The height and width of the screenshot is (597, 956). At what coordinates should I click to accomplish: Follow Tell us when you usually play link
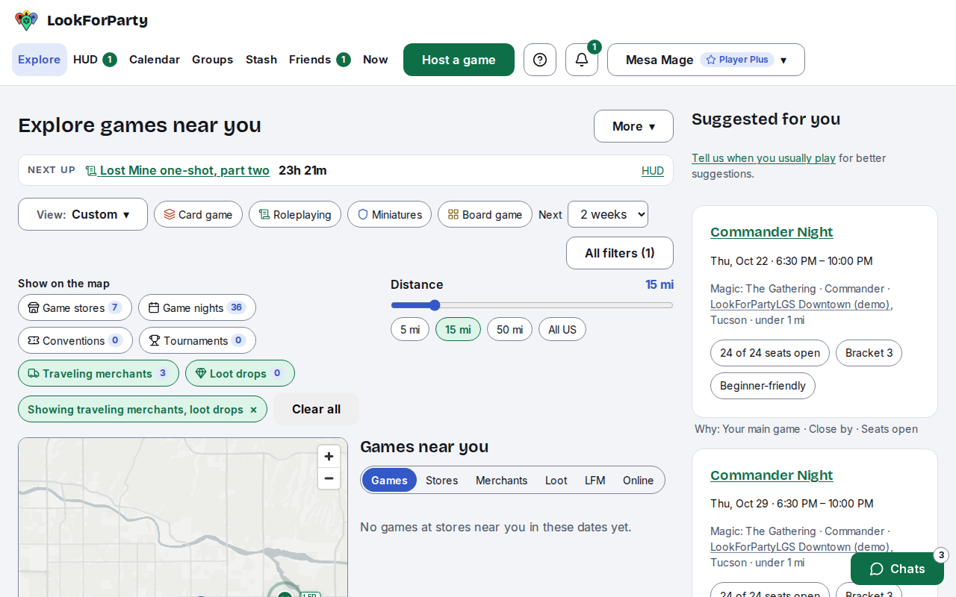(763, 158)
